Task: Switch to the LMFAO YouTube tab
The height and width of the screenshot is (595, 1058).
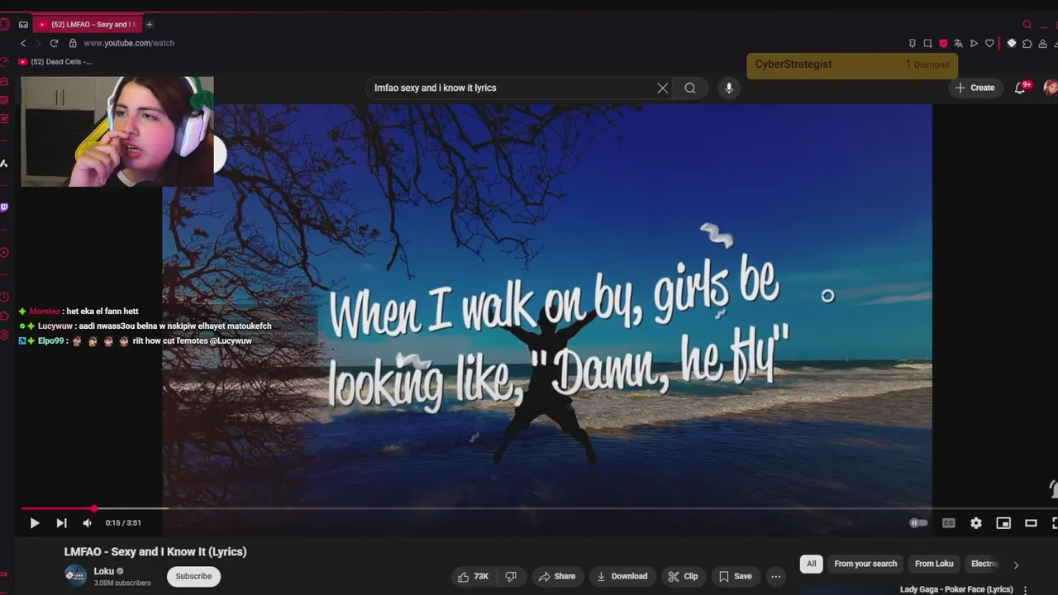Action: click(x=88, y=25)
